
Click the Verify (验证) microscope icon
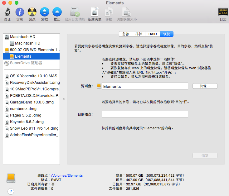pyautogui.click(x=7, y=12)
